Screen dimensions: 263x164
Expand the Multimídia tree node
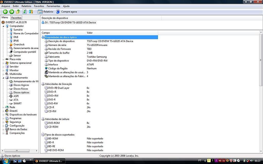click(x=3, y=74)
